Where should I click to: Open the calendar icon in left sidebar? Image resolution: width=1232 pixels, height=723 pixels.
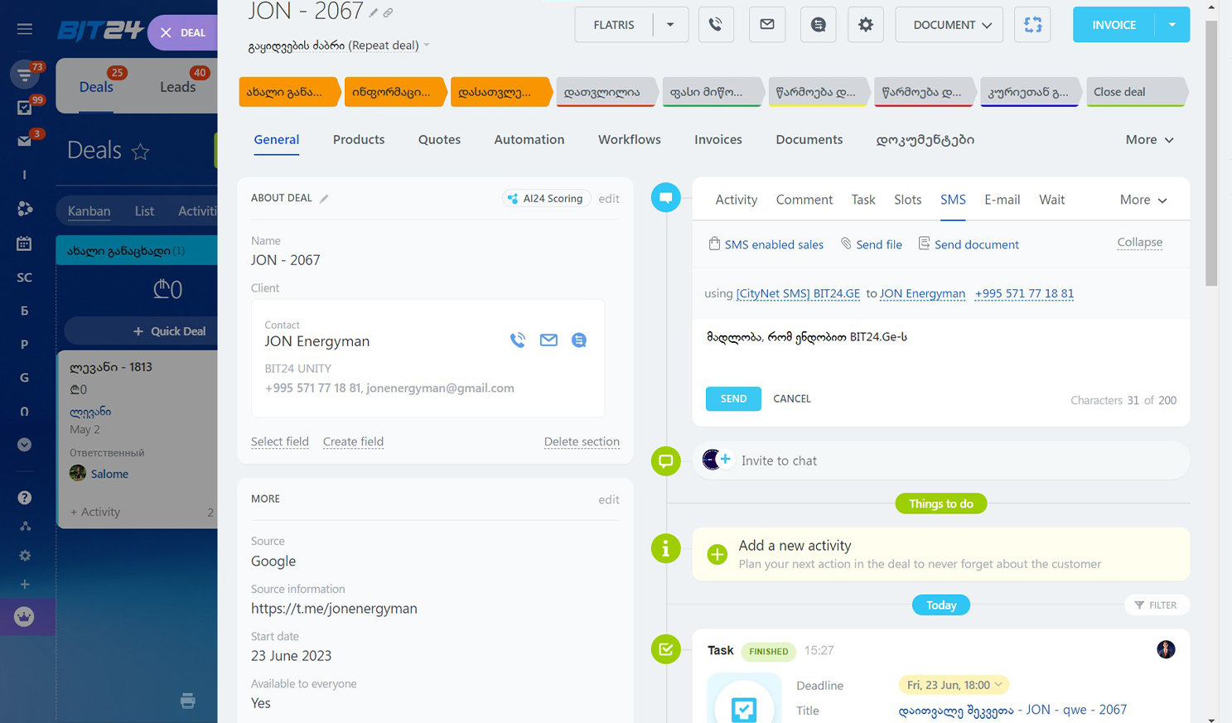click(x=24, y=243)
